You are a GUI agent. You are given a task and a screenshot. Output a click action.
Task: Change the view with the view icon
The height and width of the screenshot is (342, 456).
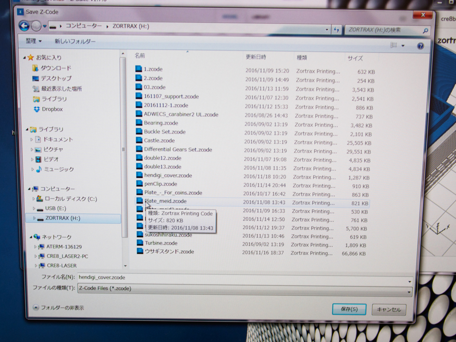(394, 45)
